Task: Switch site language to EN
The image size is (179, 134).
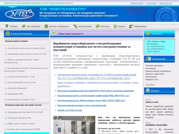Action: point(48,19)
